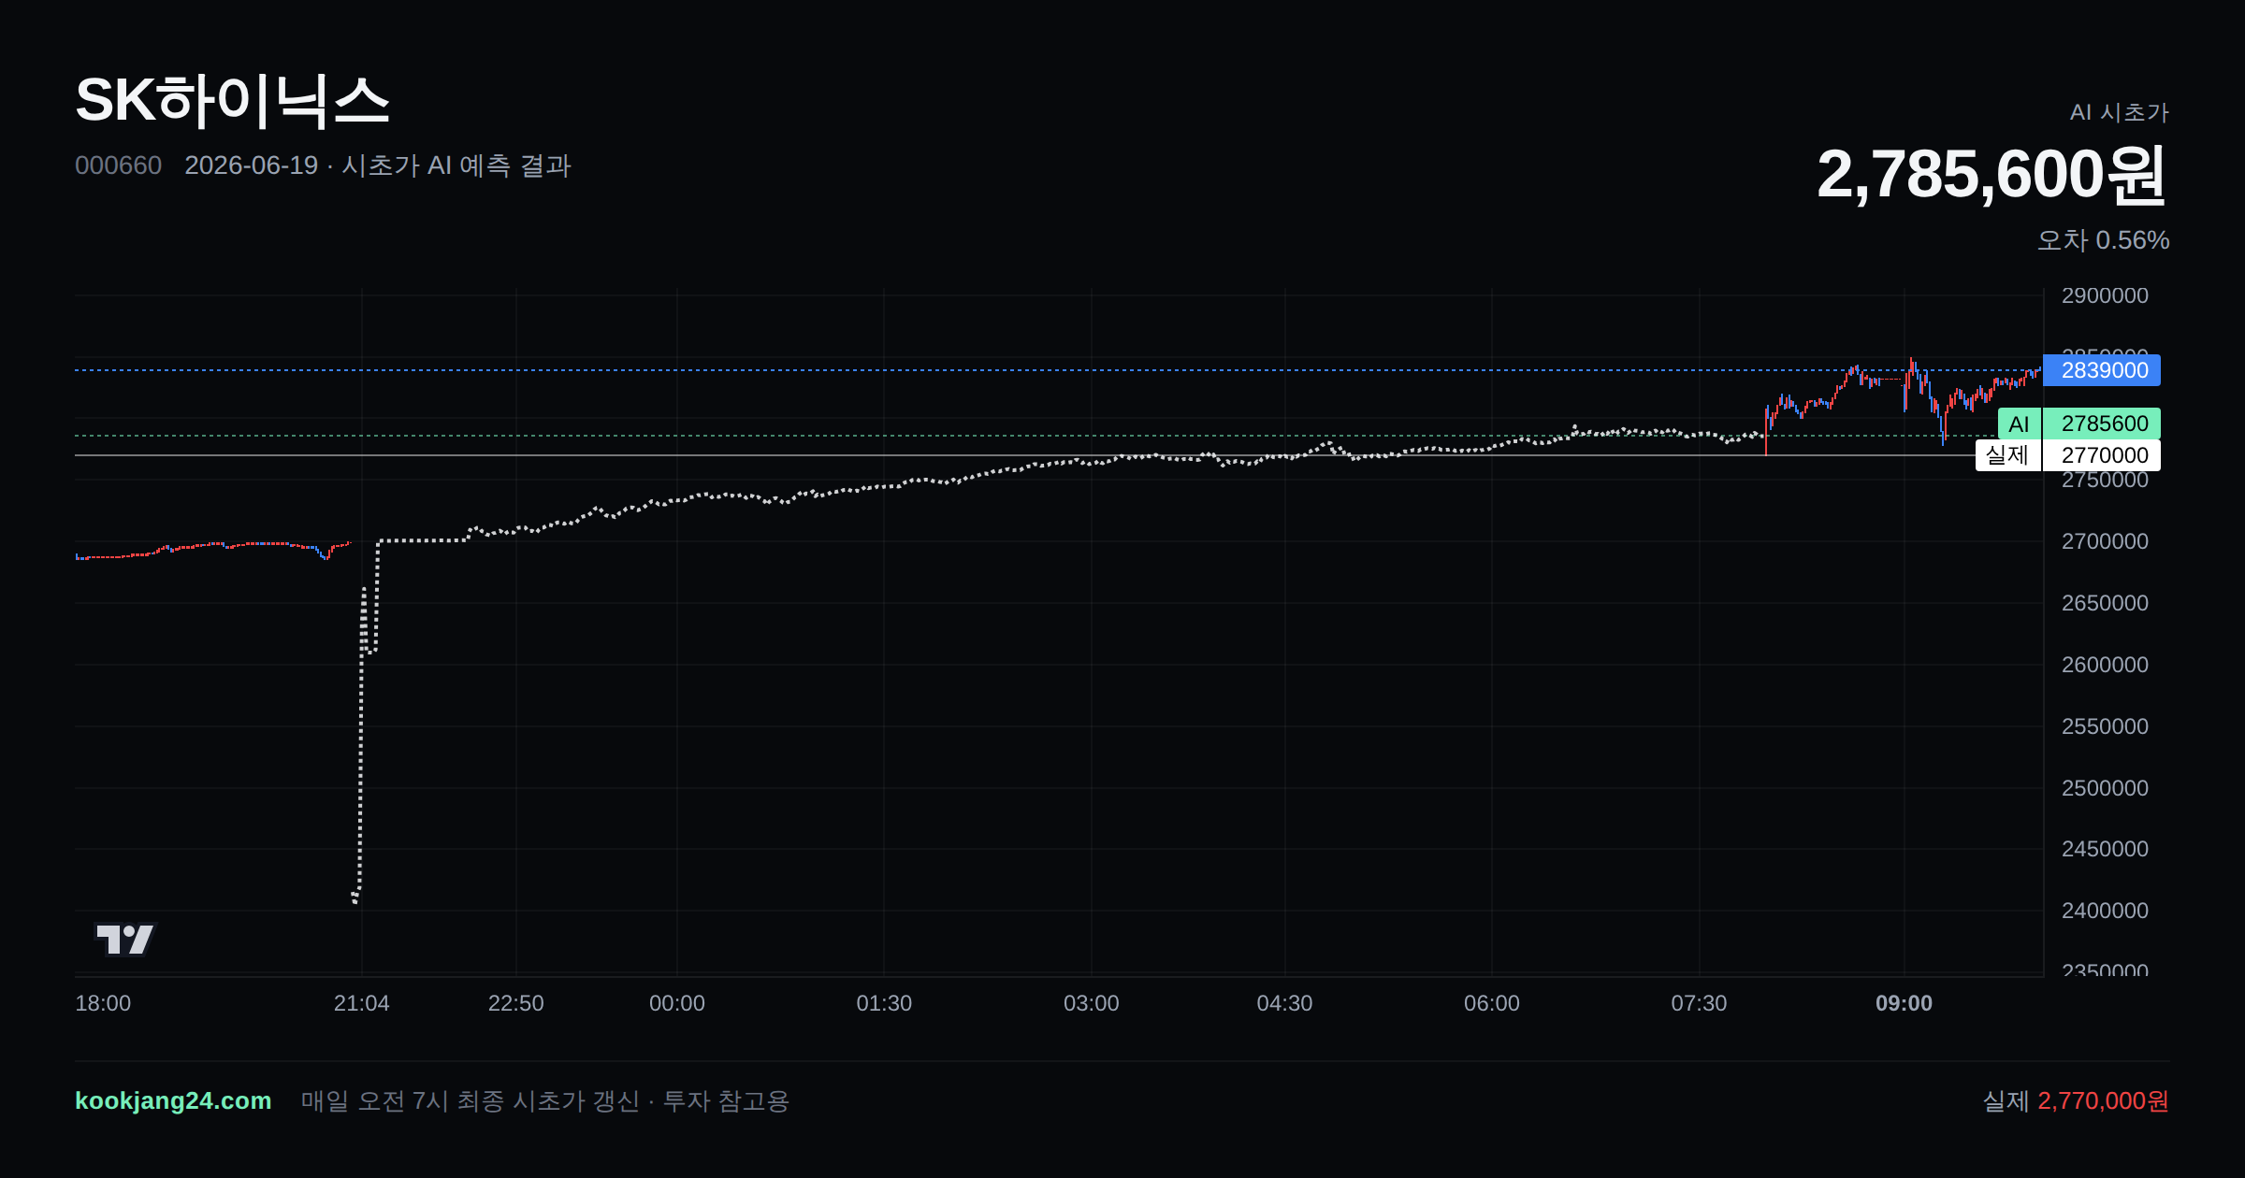Click the 2650000 price axis label

[2105, 603]
